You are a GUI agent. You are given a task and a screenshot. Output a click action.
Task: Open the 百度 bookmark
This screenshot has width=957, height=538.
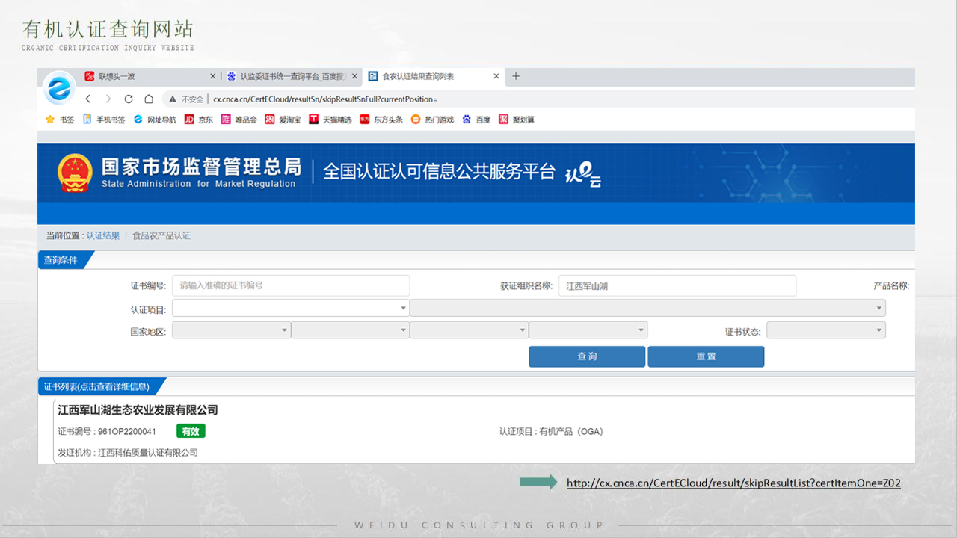(476, 120)
